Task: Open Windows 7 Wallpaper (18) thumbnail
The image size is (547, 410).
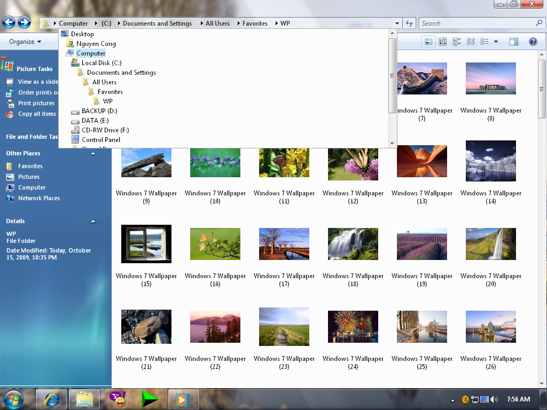Action: coord(353,244)
